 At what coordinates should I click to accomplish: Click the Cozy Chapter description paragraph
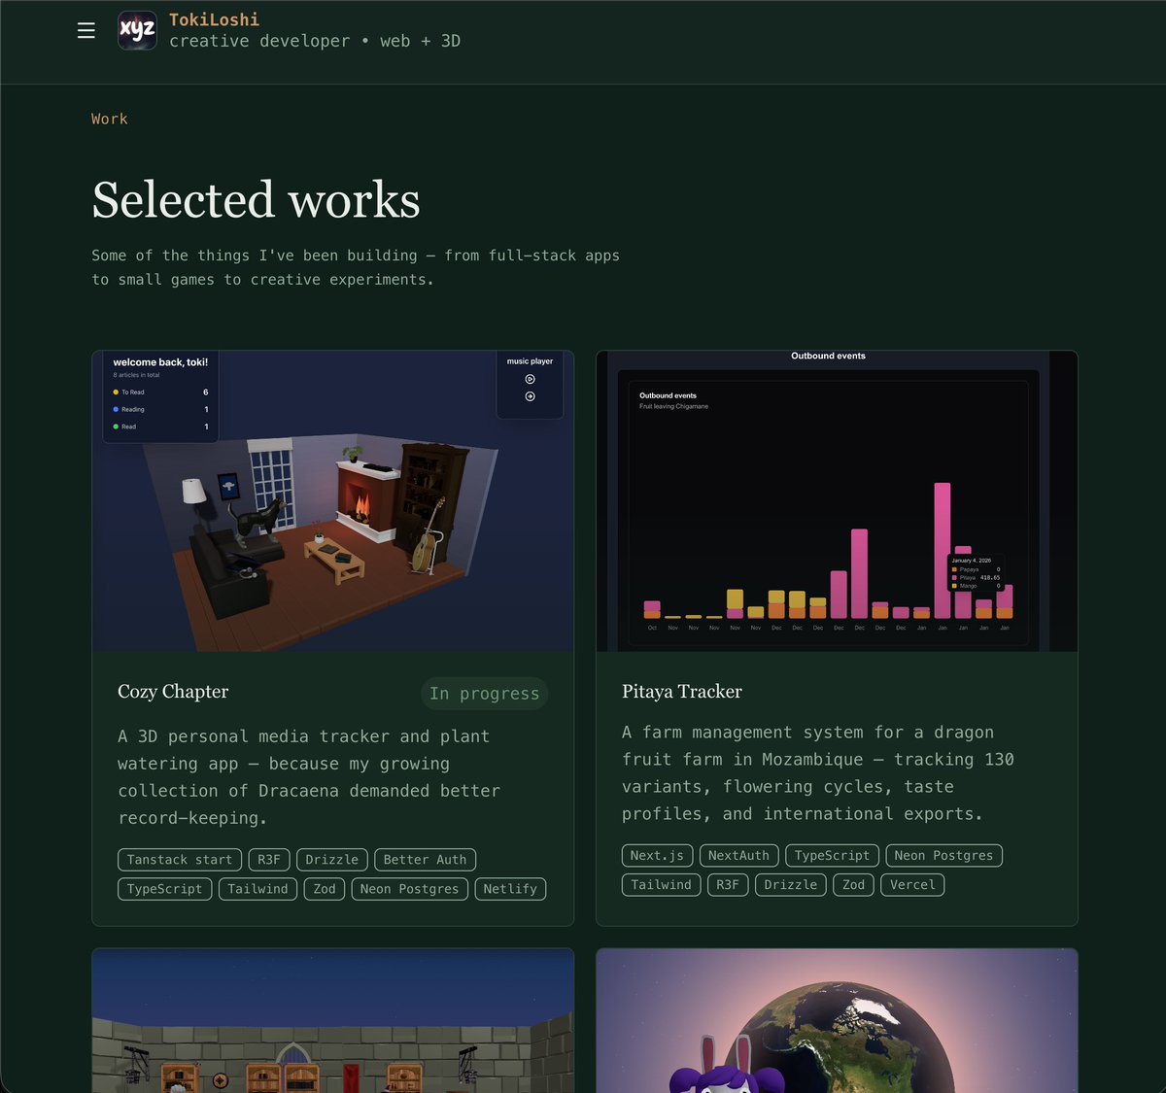(309, 777)
